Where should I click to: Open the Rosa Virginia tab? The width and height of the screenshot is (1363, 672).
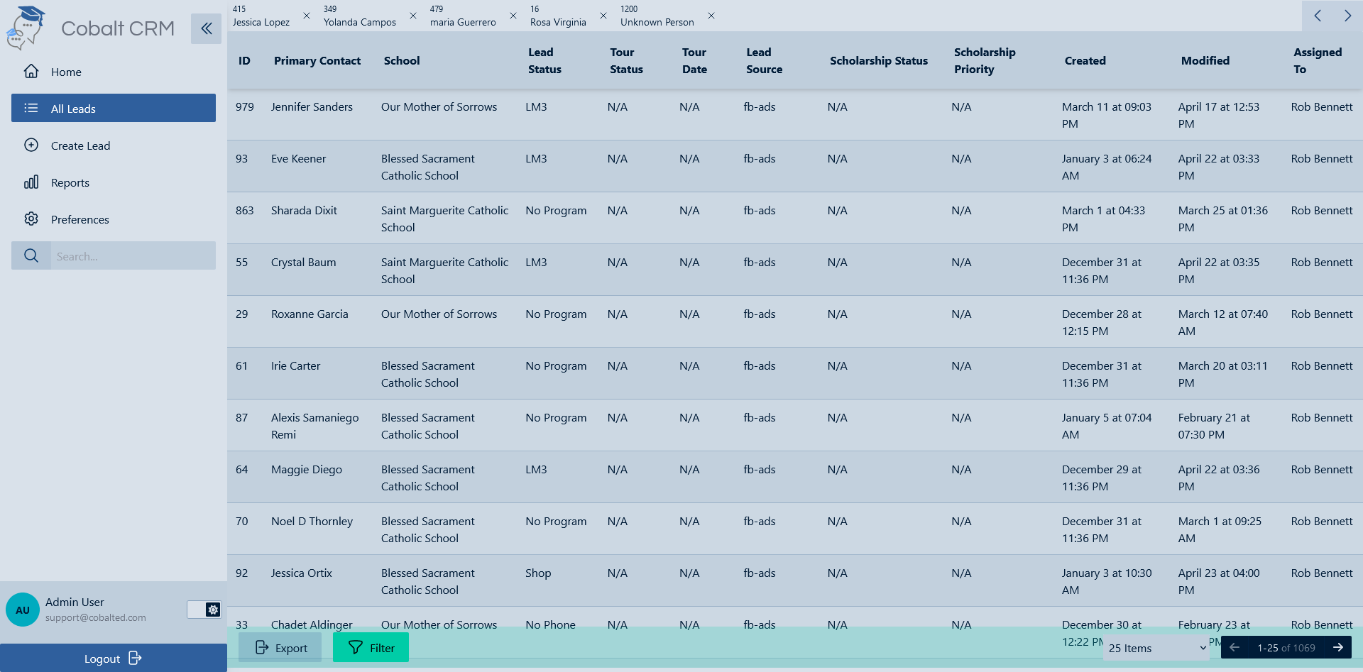coord(558,16)
